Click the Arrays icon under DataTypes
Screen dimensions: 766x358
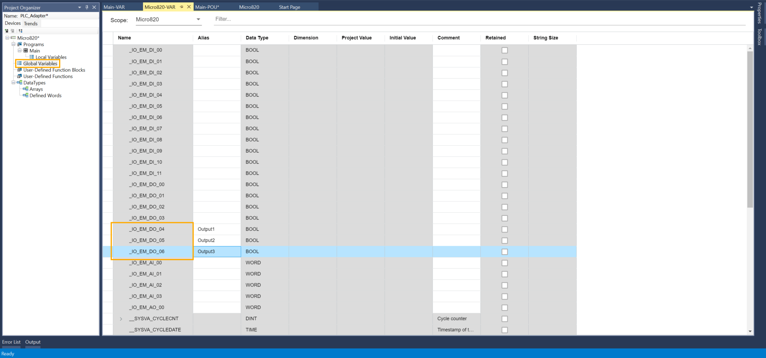pos(26,89)
